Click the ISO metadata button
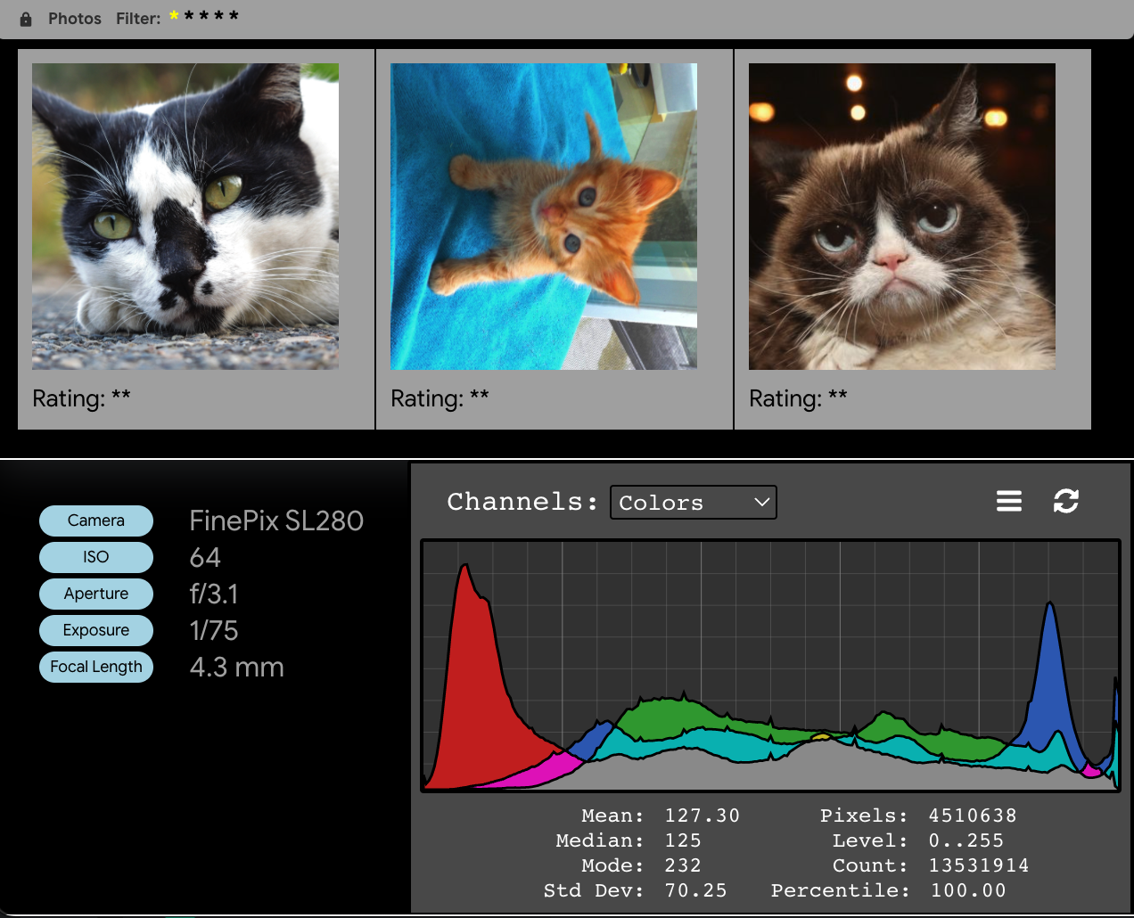1134x918 pixels. [96, 557]
